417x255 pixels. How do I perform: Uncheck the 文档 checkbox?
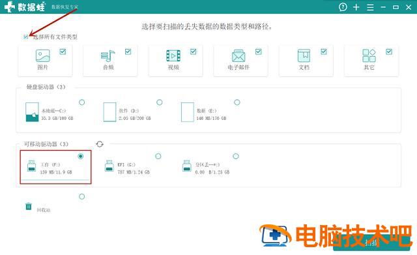pos(324,52)
